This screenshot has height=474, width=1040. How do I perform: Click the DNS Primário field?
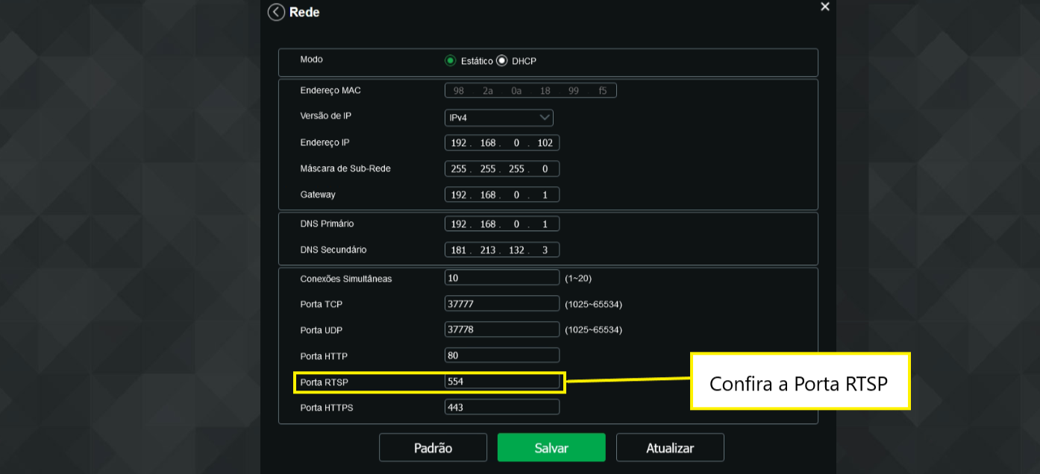point(502,224)
